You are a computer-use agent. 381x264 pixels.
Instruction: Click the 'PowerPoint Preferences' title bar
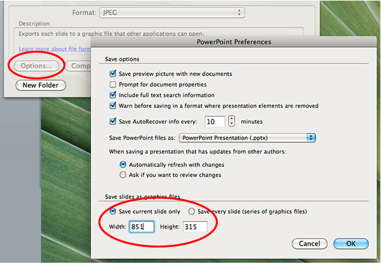pos(234,42)
